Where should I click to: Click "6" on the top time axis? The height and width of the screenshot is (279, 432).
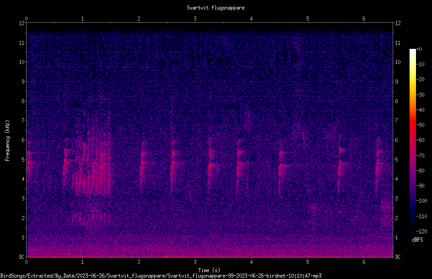[364, 19]
